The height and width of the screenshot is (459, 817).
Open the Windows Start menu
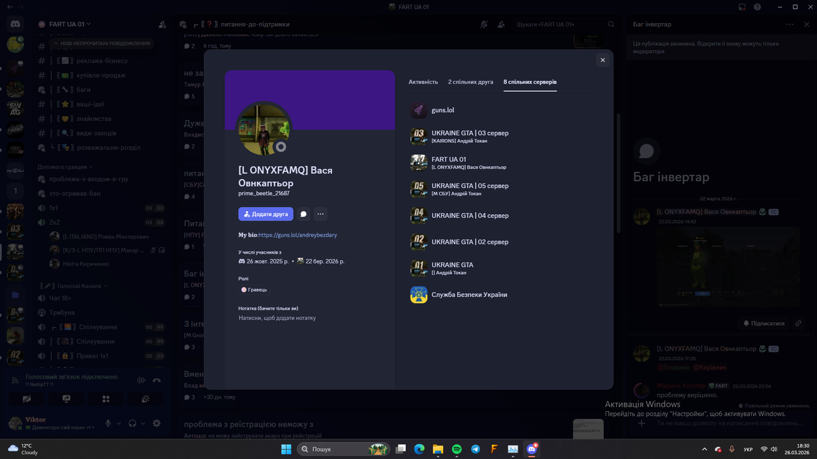[x=286, y=449]
